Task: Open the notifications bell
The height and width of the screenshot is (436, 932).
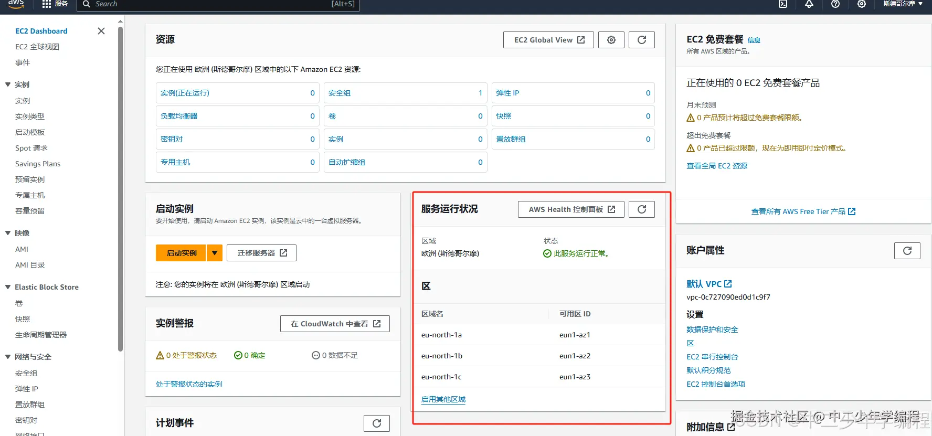Action: [809, 4]
